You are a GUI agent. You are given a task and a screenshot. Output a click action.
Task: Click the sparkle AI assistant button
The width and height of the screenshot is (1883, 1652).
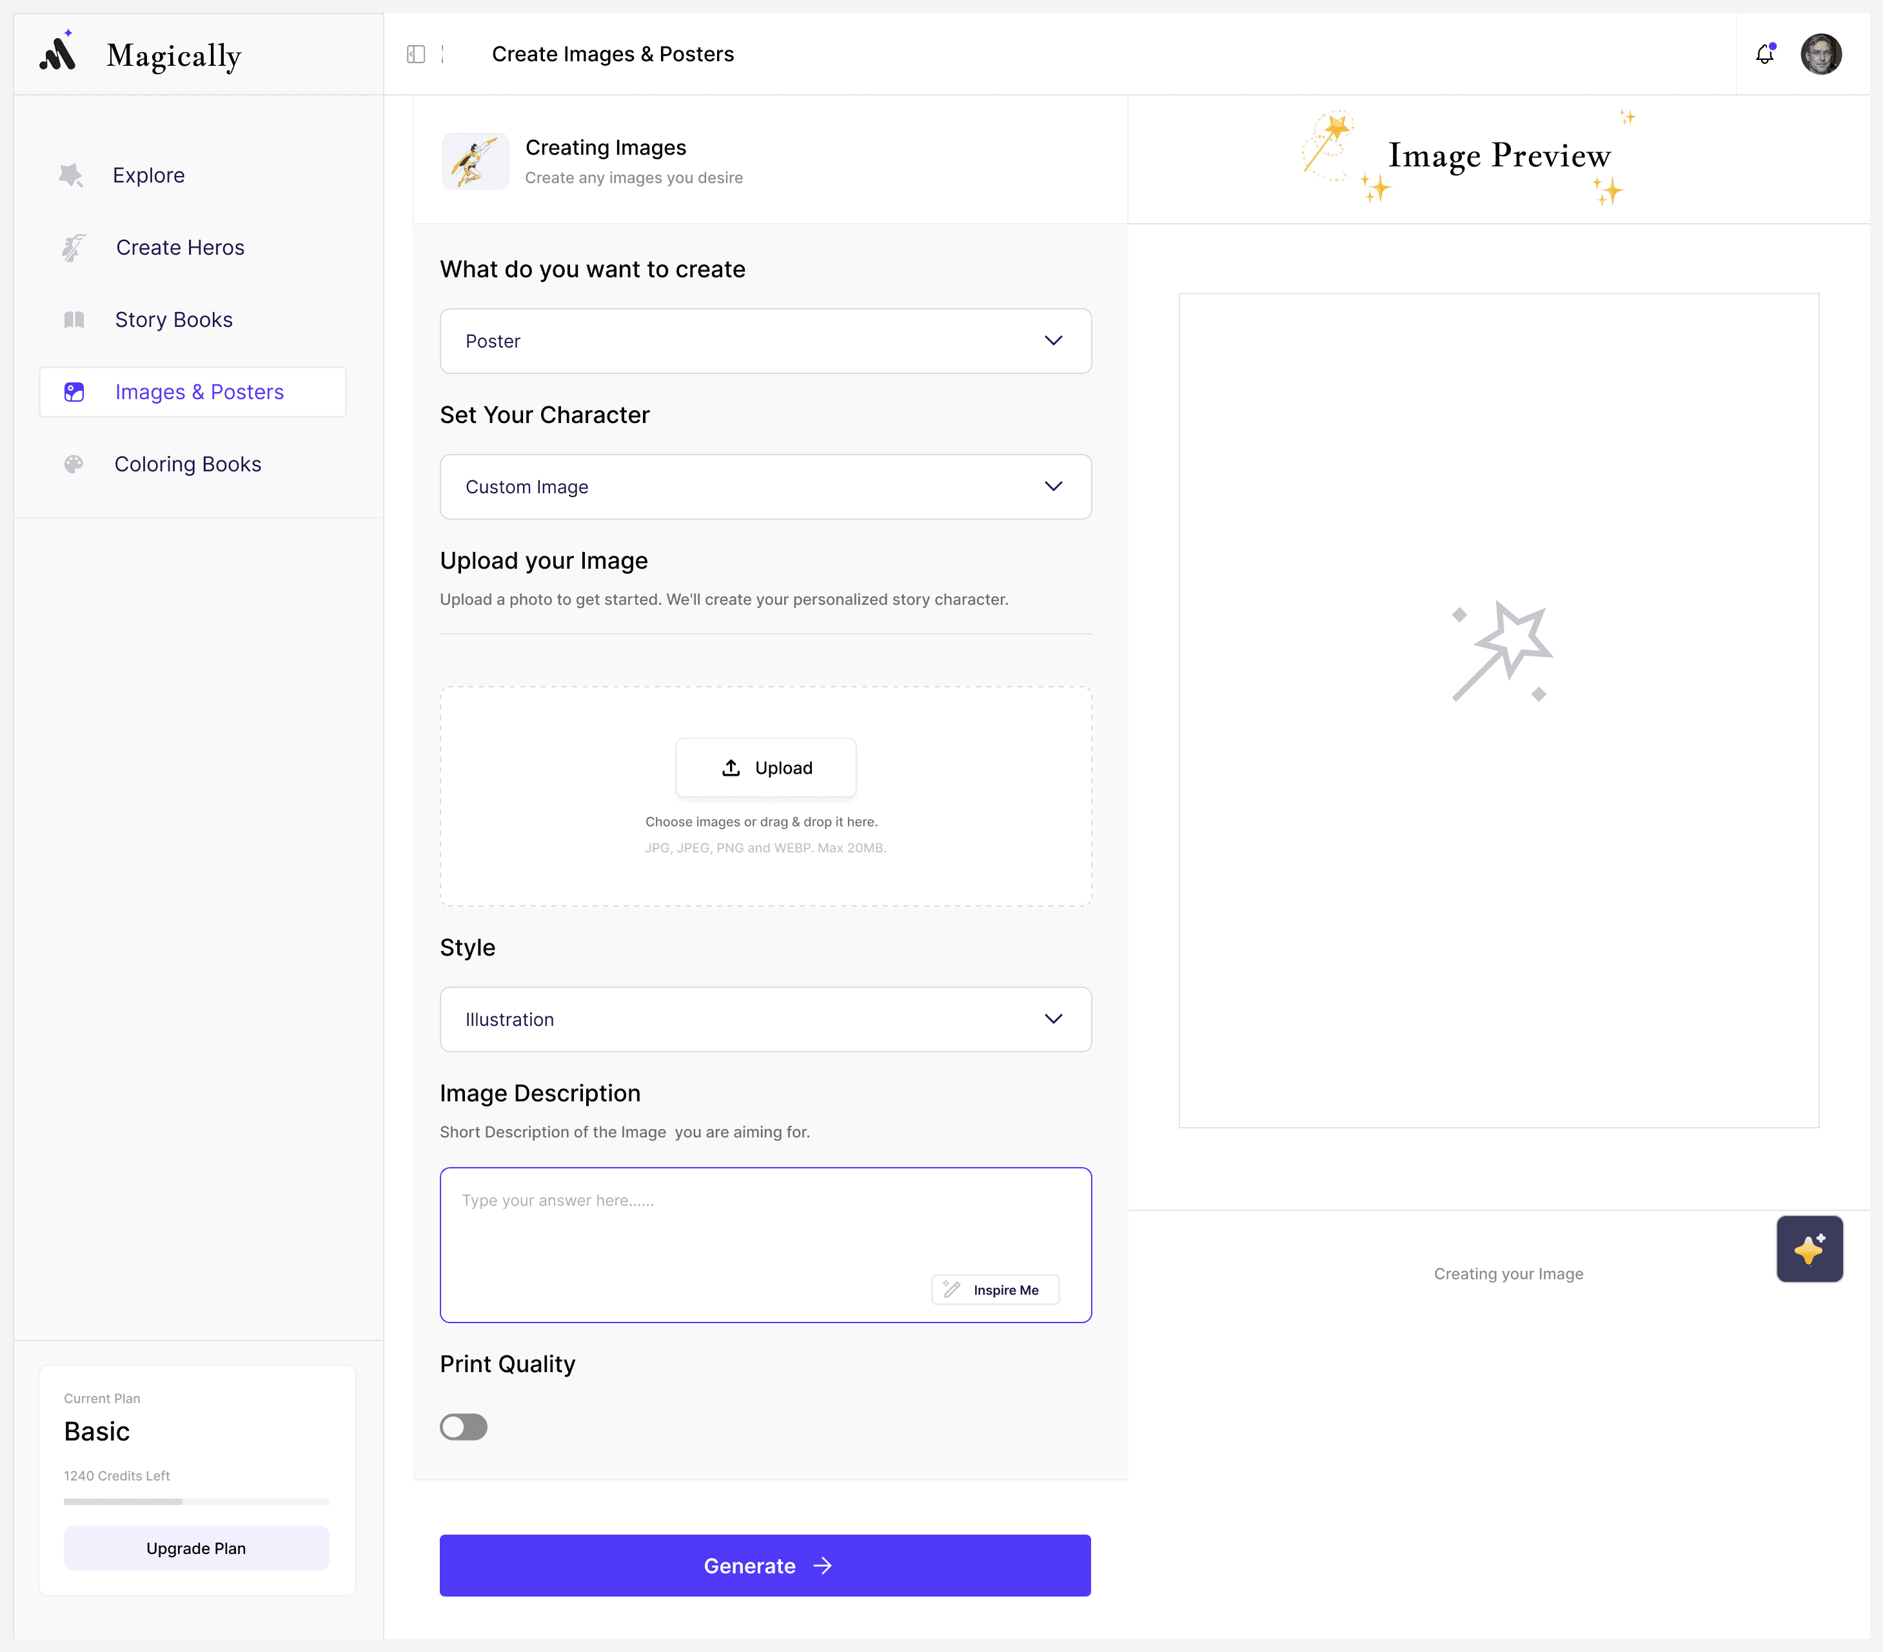click(x=1808, y=1248)
